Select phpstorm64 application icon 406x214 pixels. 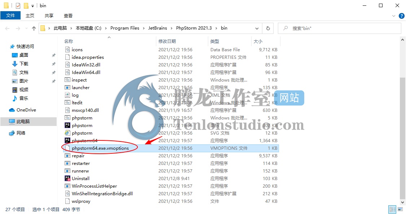(x=67, y=140)
